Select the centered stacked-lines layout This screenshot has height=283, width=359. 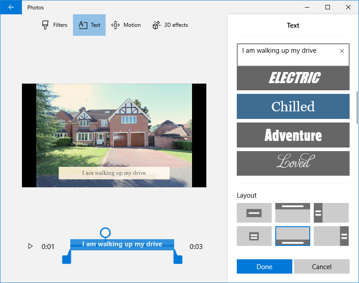[254, 236]
